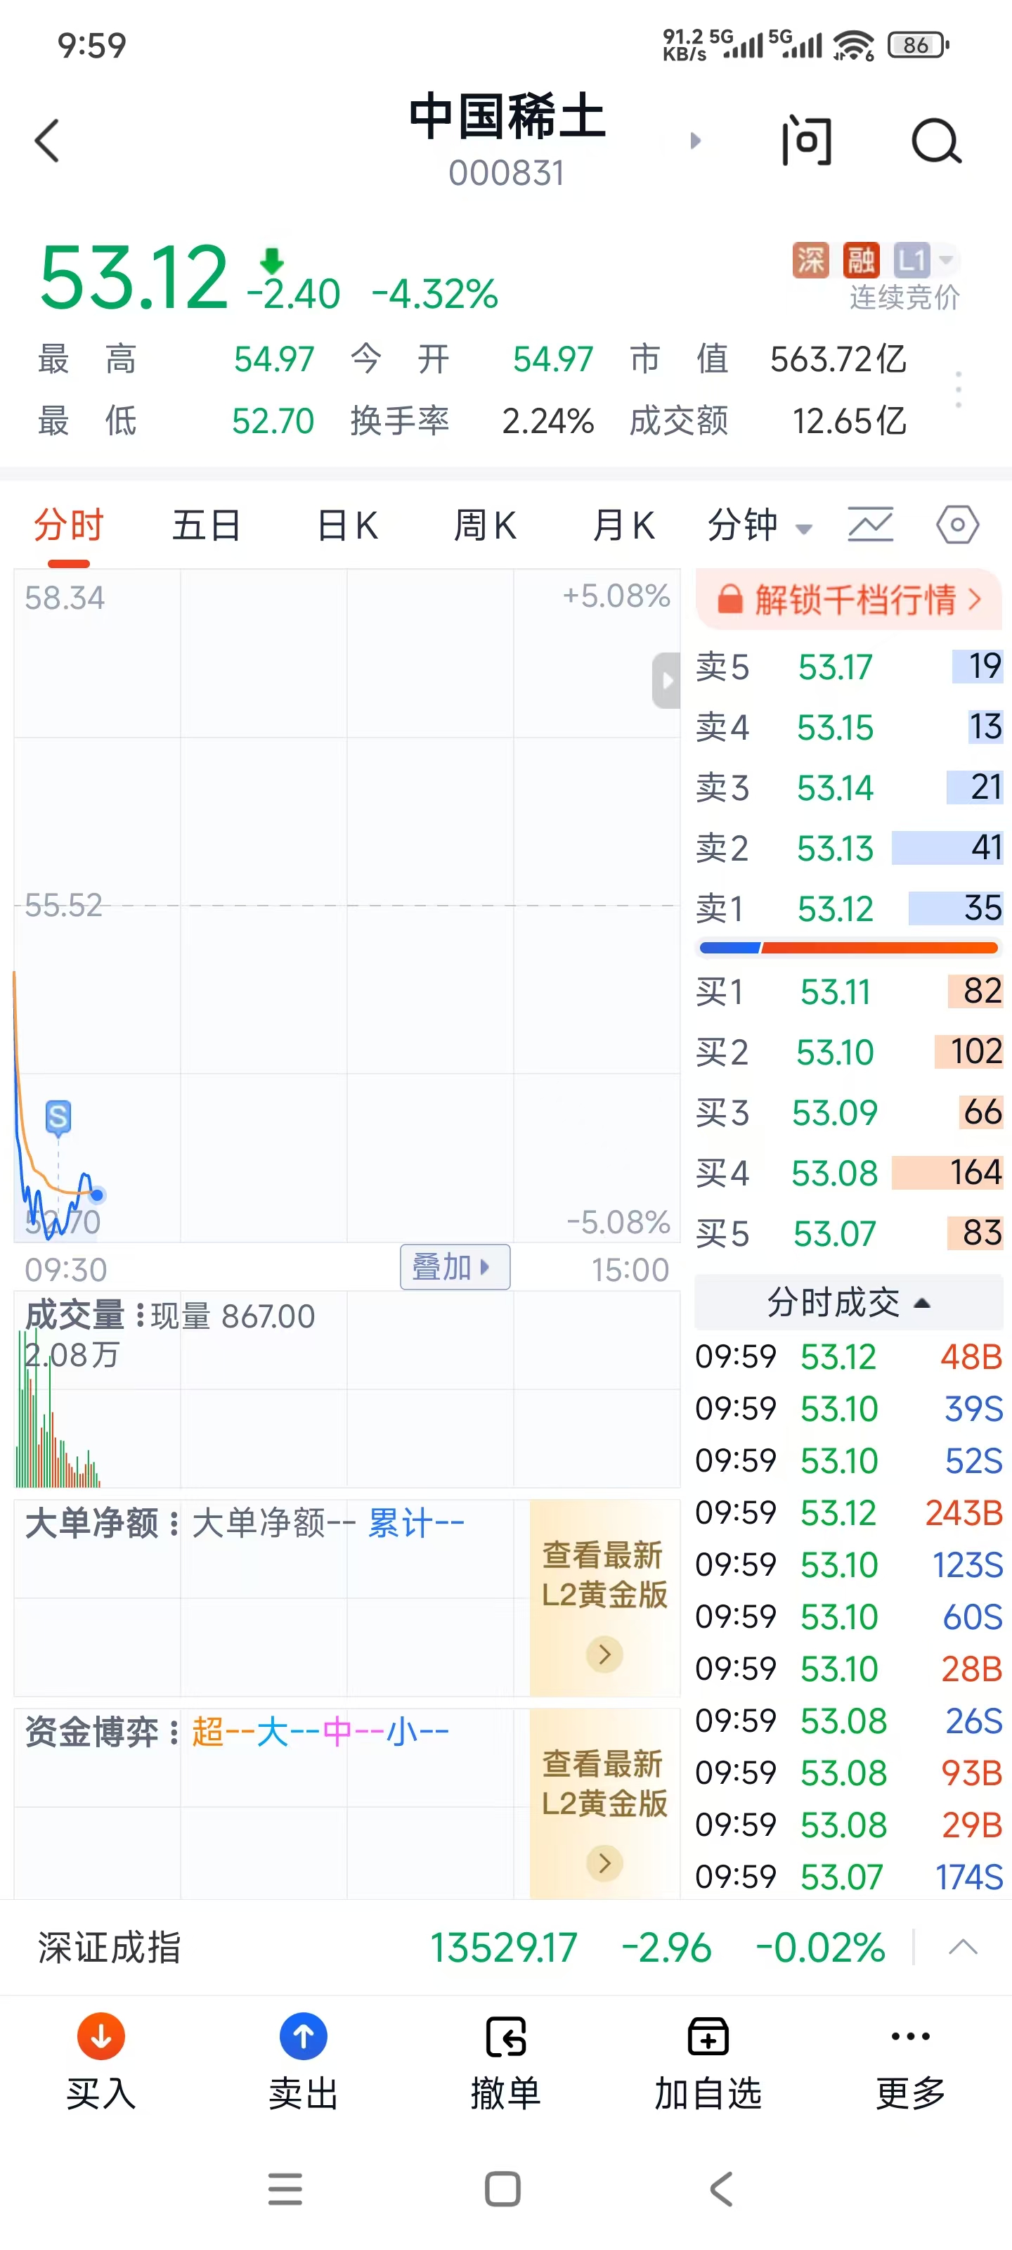Viewport: 1012px width, 2250px height.
Task: Select 买2 price 53.10 row
Action: pos(849,1053)
